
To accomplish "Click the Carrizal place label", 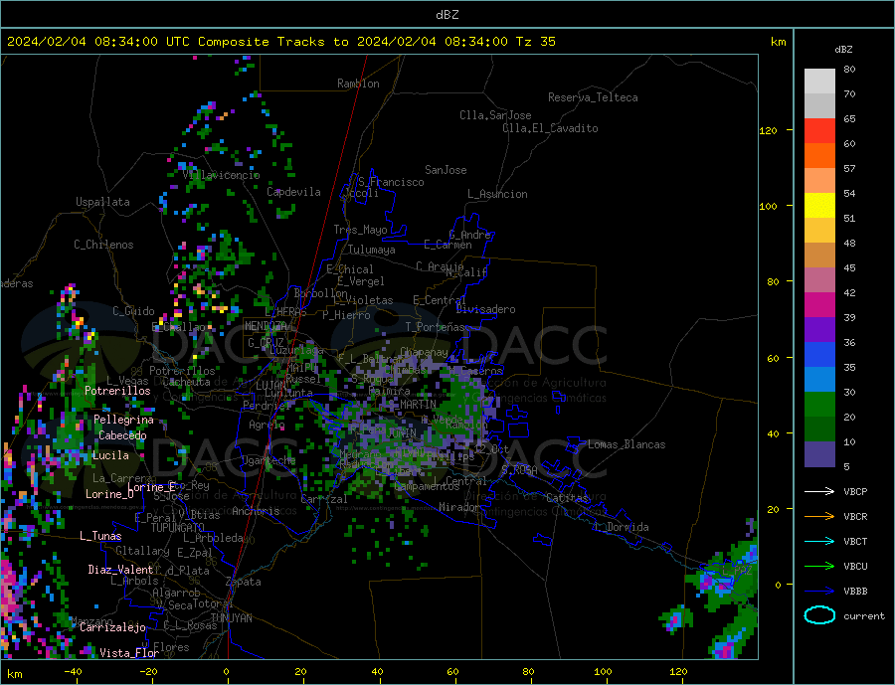I will [323, 499].
